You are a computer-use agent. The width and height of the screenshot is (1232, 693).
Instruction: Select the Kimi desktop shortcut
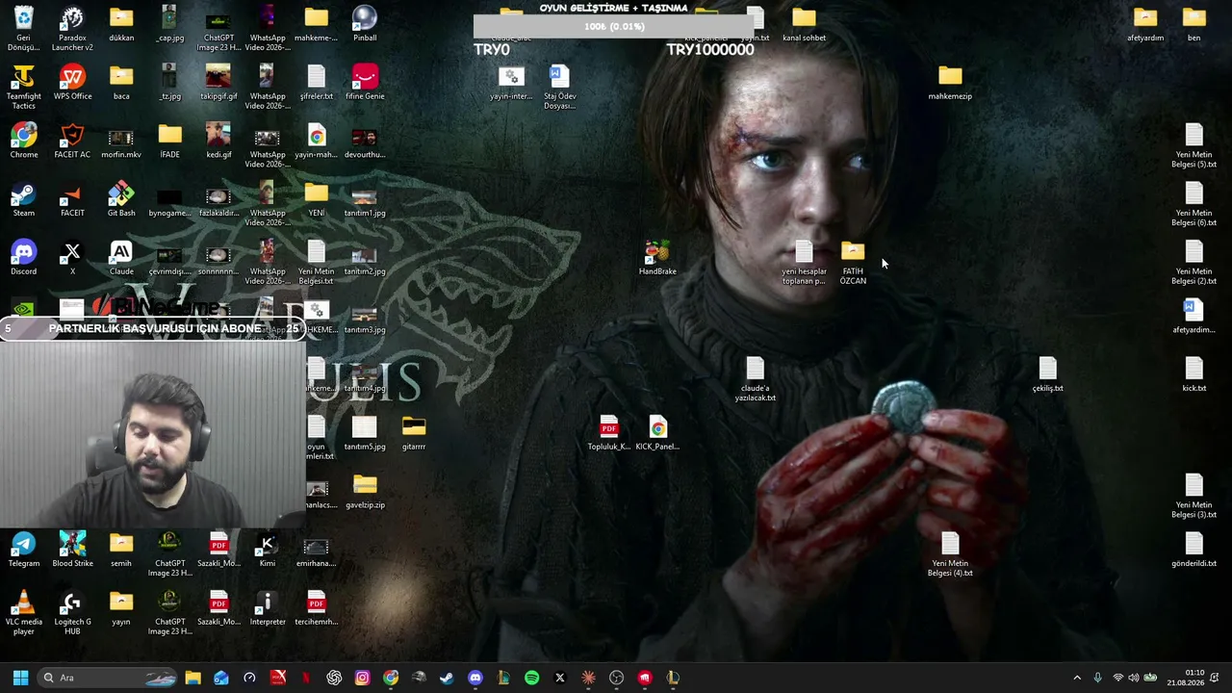point(268,550)
